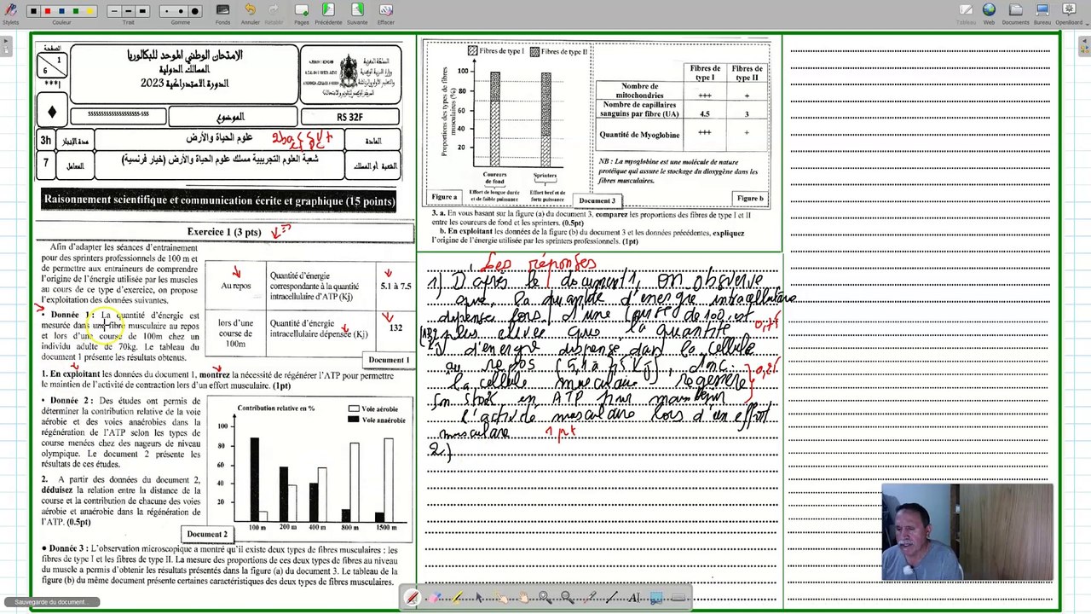Screen dimensions: 1091x614
Task: Select the blue pen color
Action: tap(61, 11)
